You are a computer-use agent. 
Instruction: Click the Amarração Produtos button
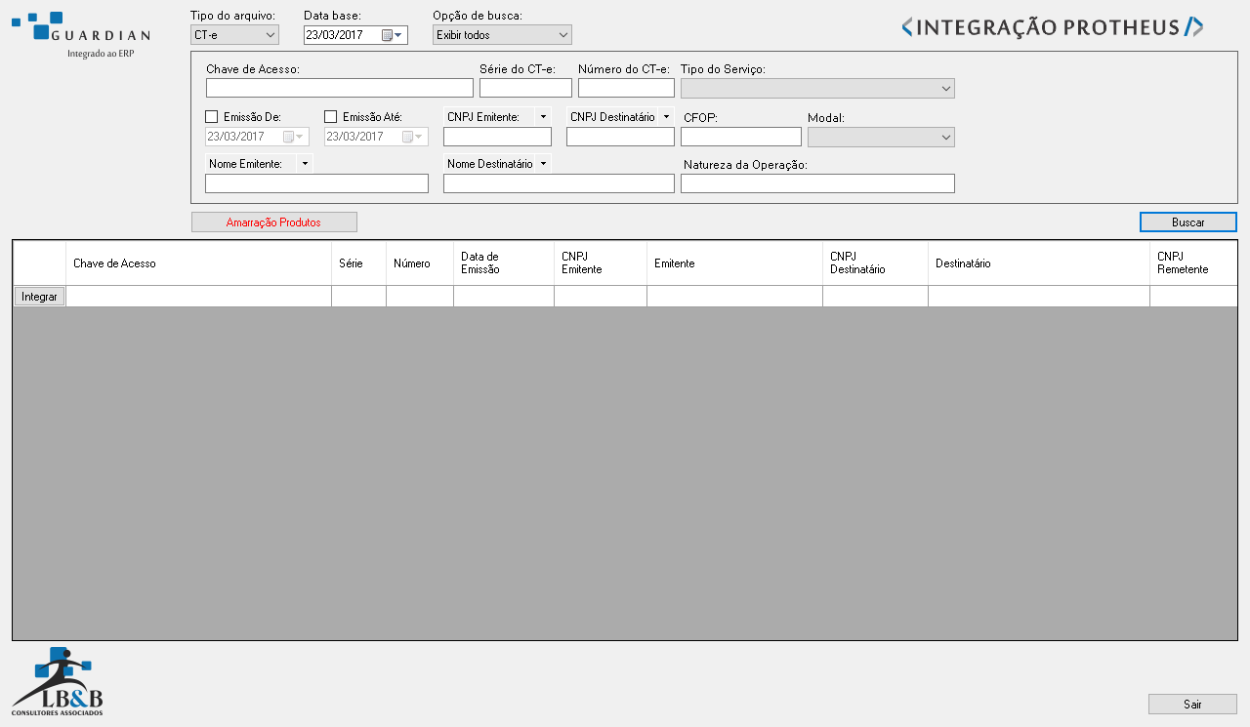[x=274, y=222]
